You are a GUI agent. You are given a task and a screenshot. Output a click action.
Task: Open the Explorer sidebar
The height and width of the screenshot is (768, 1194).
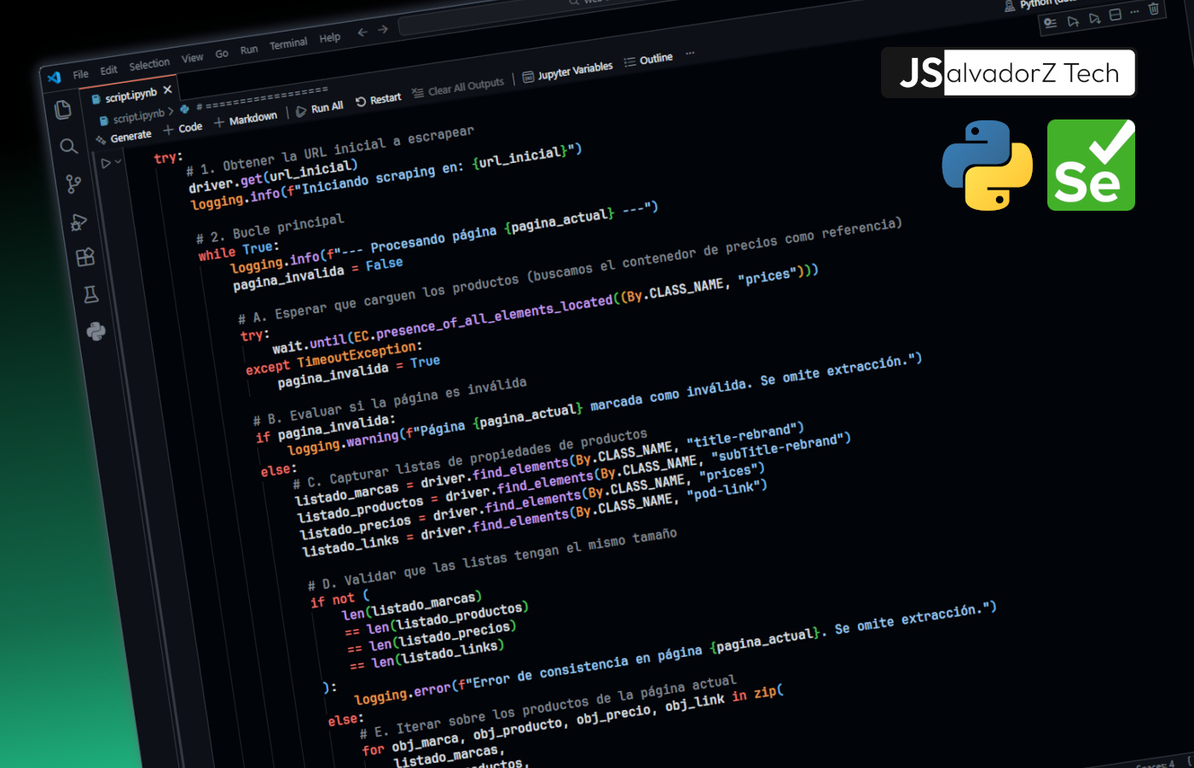65,109
